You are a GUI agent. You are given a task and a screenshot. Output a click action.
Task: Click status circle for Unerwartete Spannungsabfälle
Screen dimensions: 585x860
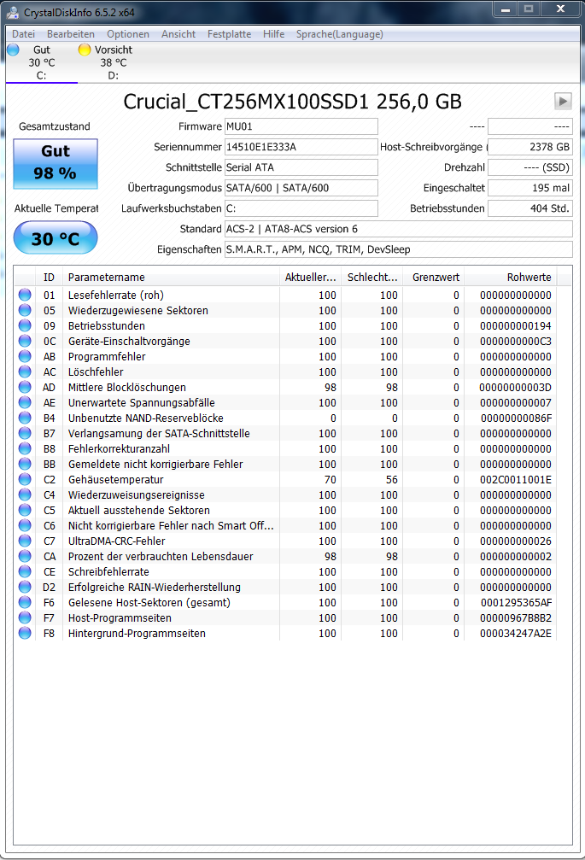click(x=25, y=402)
